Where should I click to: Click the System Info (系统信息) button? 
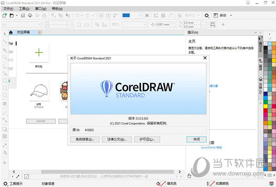click(85, 140)
